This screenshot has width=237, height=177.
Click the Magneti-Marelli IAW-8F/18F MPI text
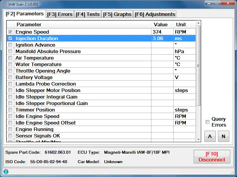click(x=137, y=152)
